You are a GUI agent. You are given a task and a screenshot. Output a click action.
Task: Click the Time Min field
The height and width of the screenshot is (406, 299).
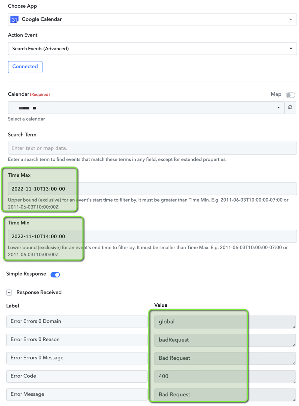152,236
